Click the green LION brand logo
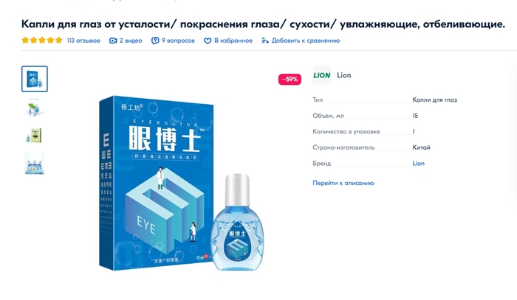The width and height of the screenshot is (517, 300). 322,75
